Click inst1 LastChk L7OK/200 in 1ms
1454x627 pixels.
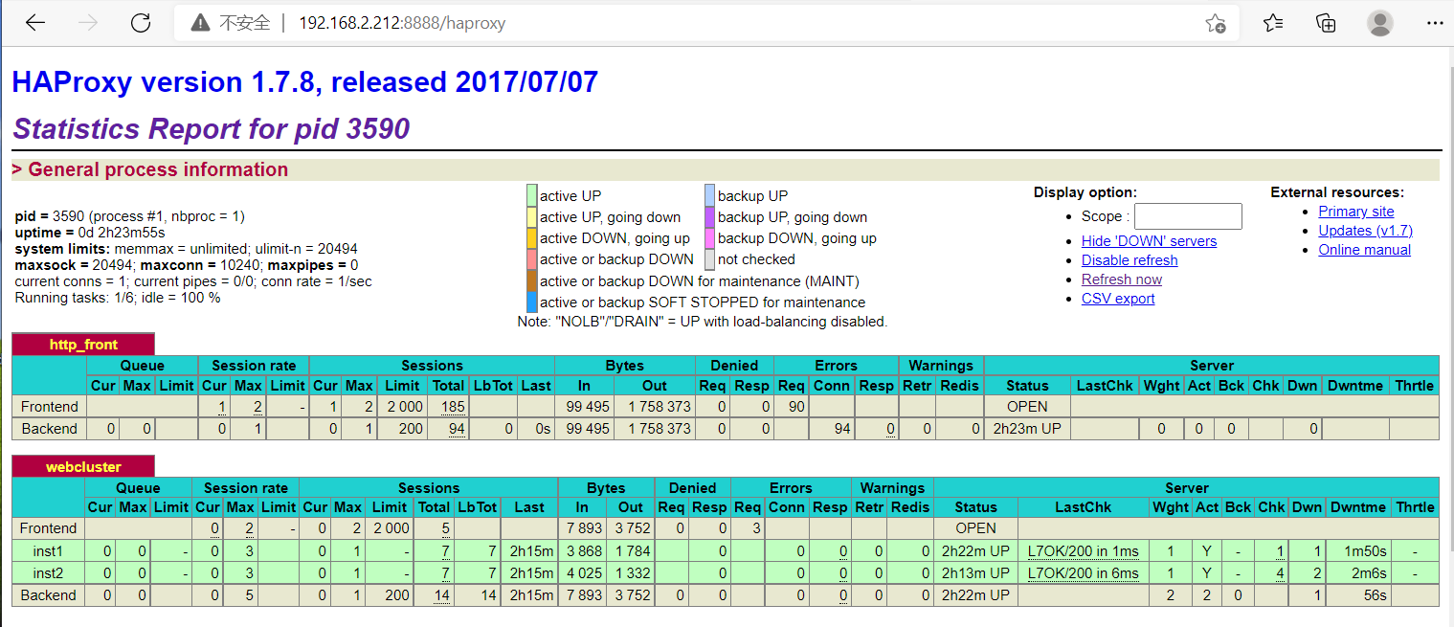pos(1083,550)
